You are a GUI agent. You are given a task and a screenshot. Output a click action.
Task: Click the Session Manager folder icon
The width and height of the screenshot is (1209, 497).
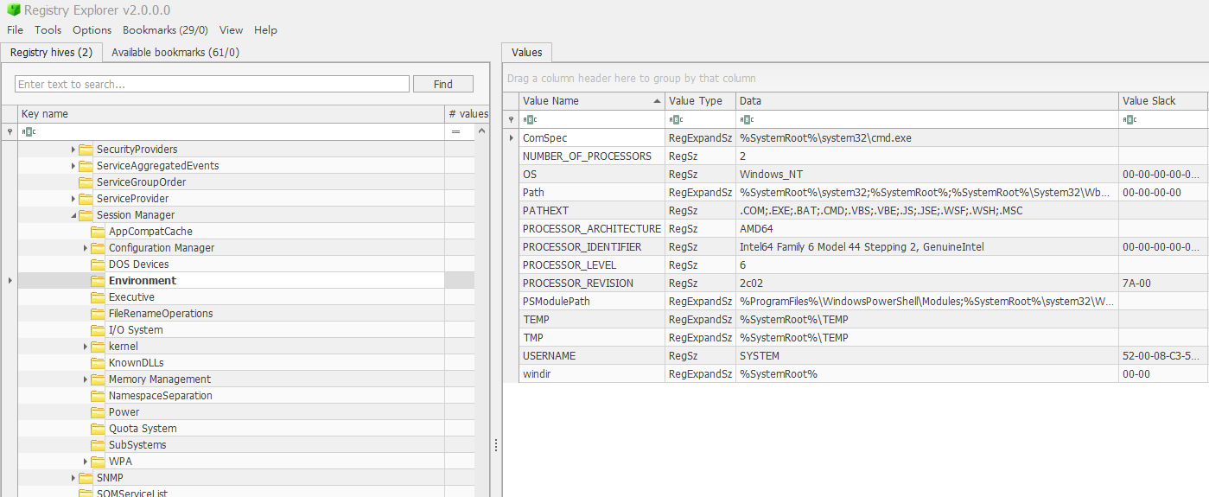(x=86, y=215)
